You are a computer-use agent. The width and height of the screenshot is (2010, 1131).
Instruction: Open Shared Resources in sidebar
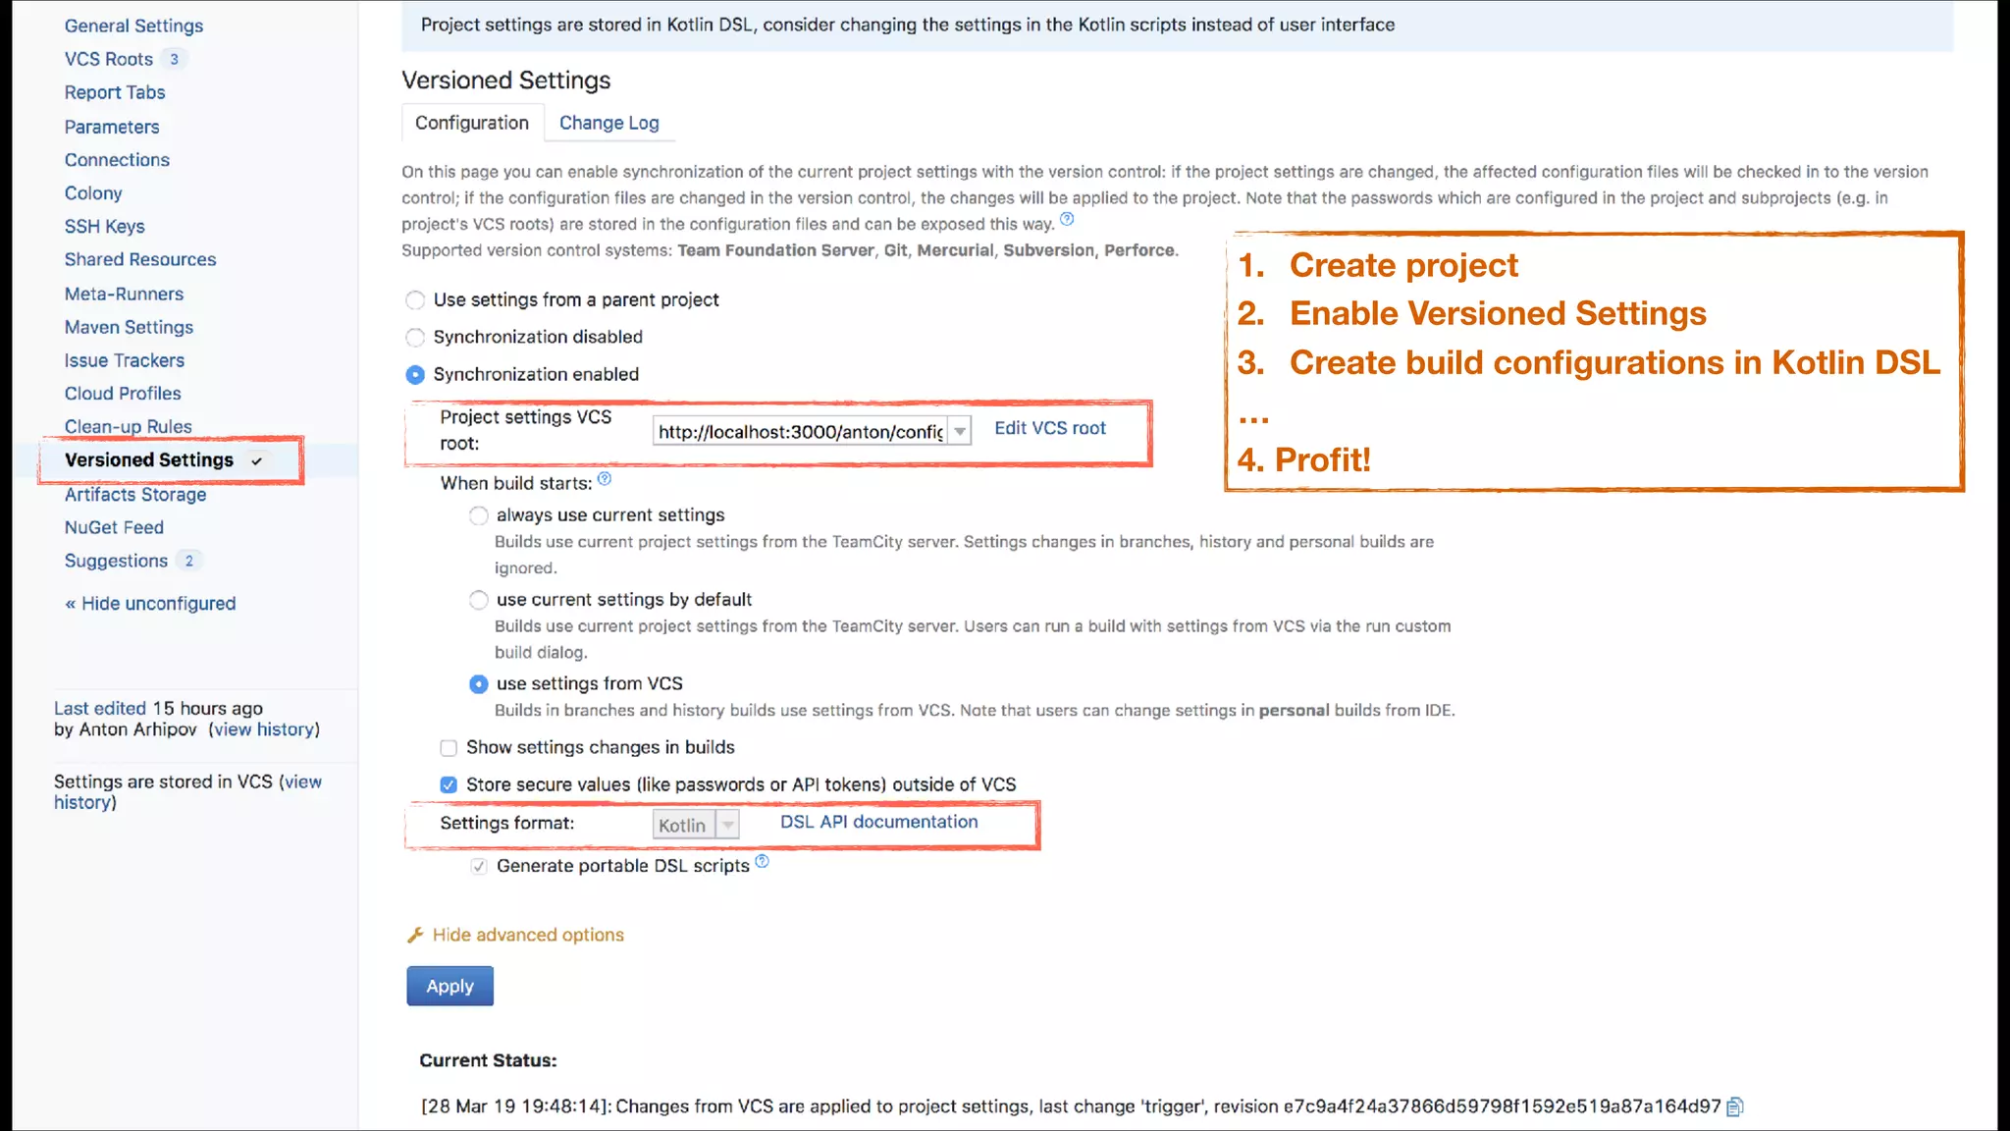coord(140,260)
